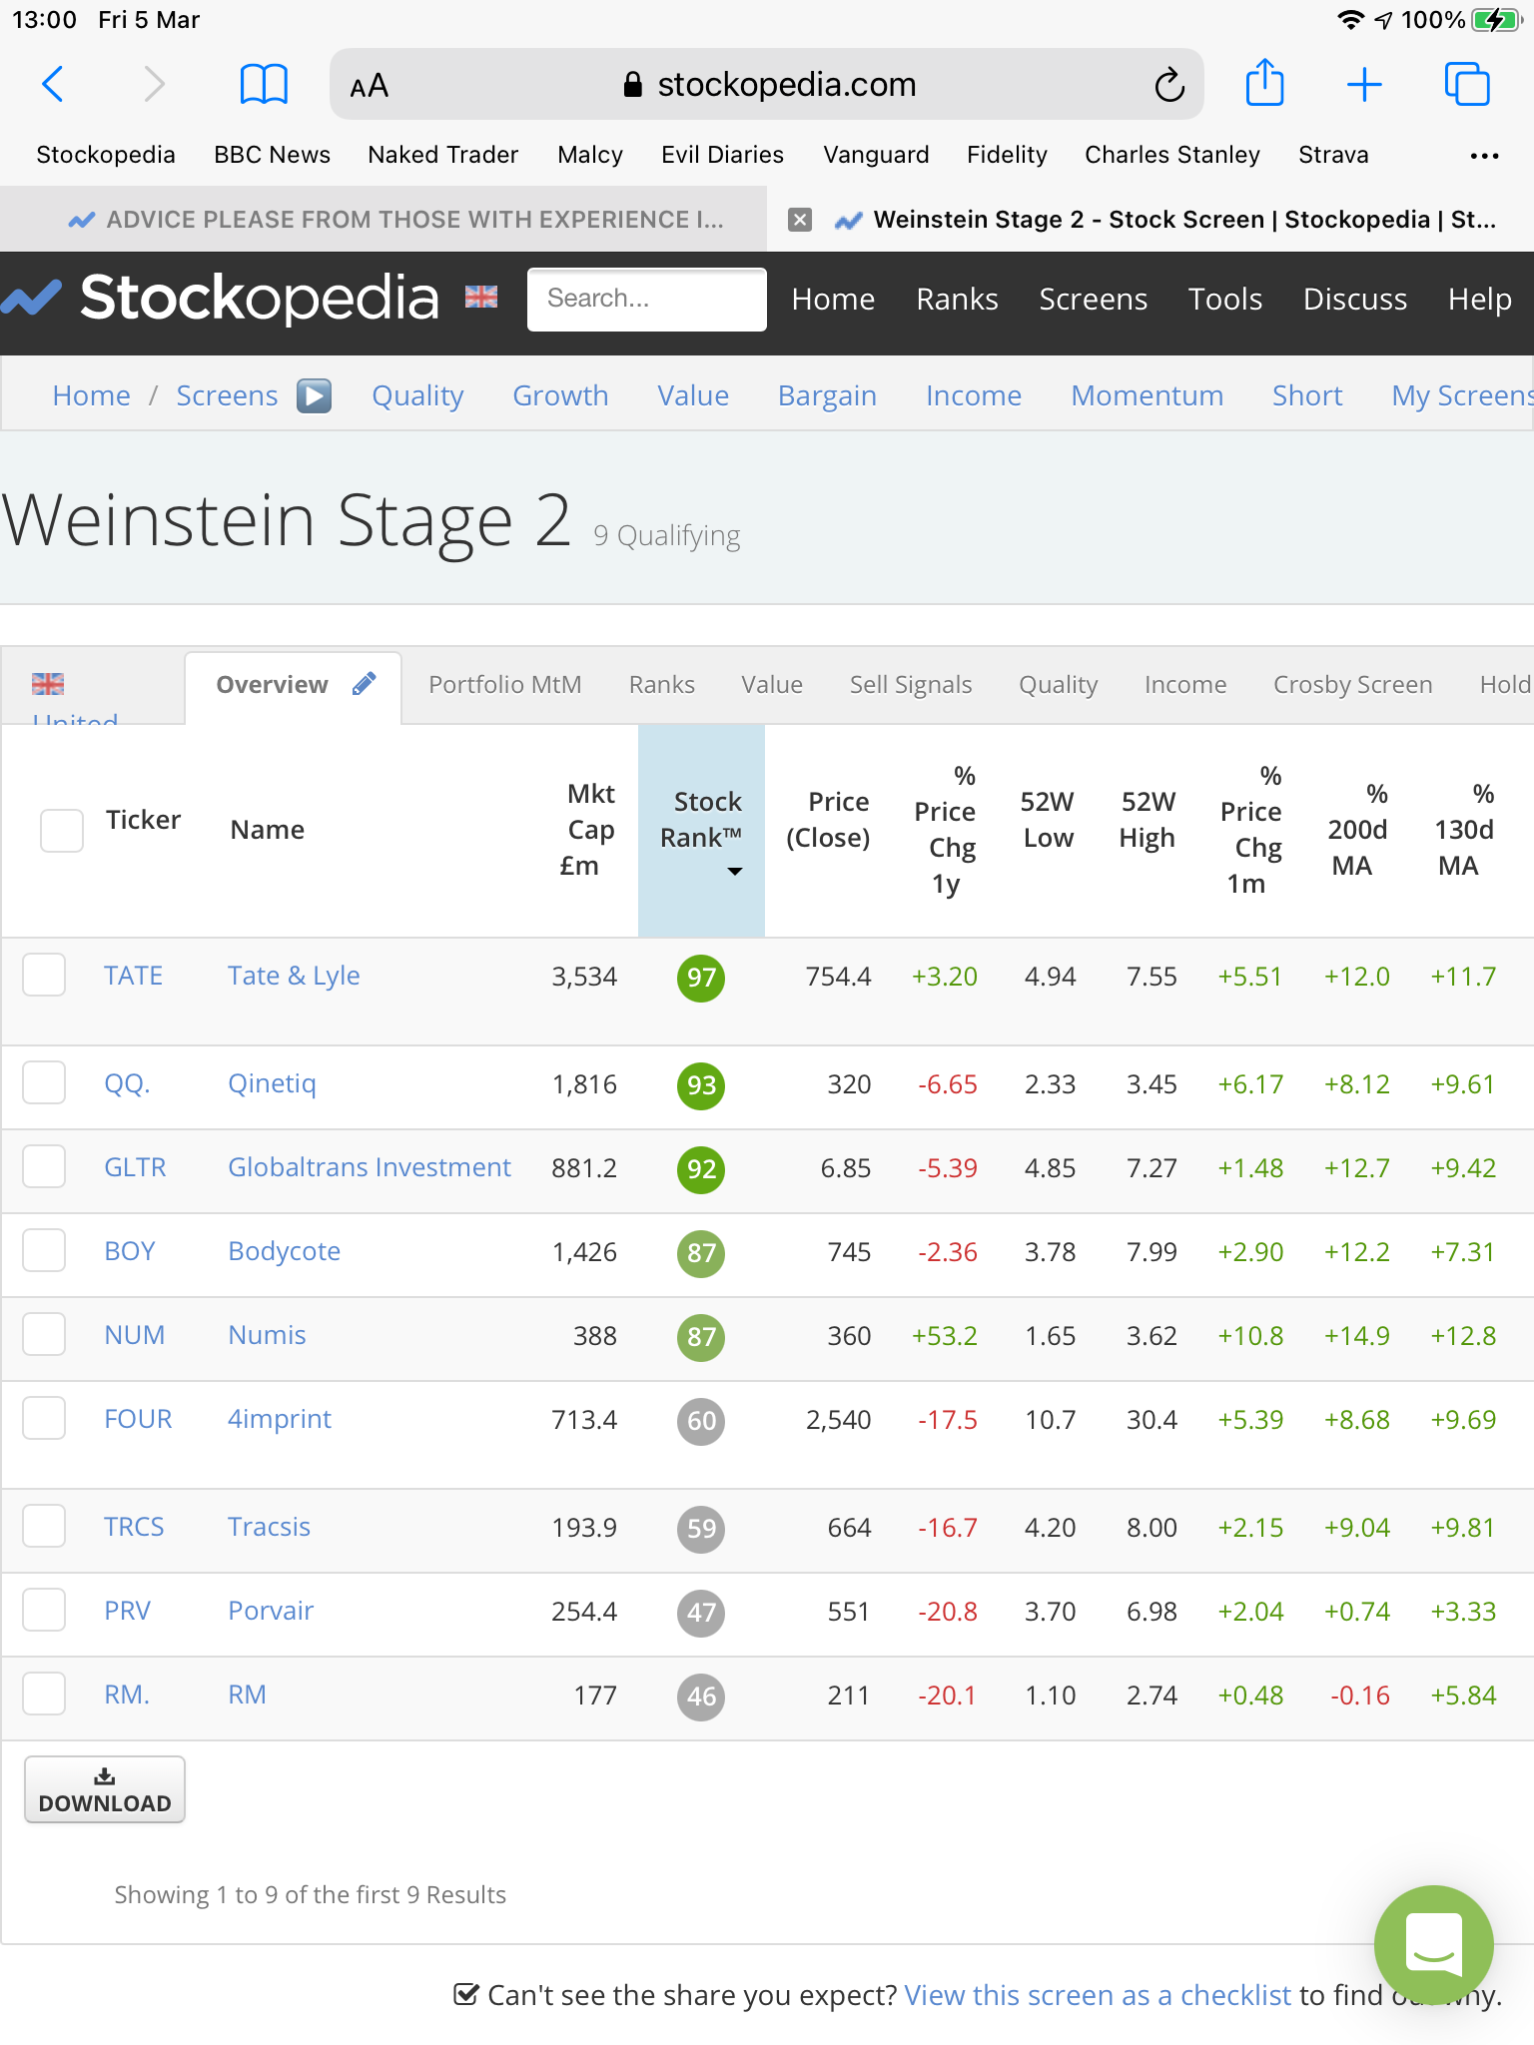
Task: Open the Ranks item in the top navigation
Action: (x=957, y=300)
